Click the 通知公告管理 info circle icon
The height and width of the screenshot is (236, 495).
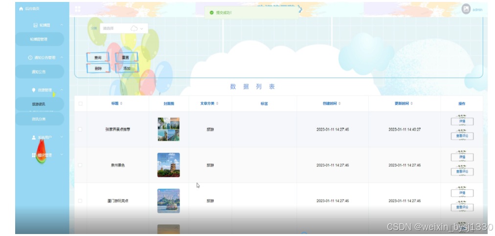coord(30,58)
